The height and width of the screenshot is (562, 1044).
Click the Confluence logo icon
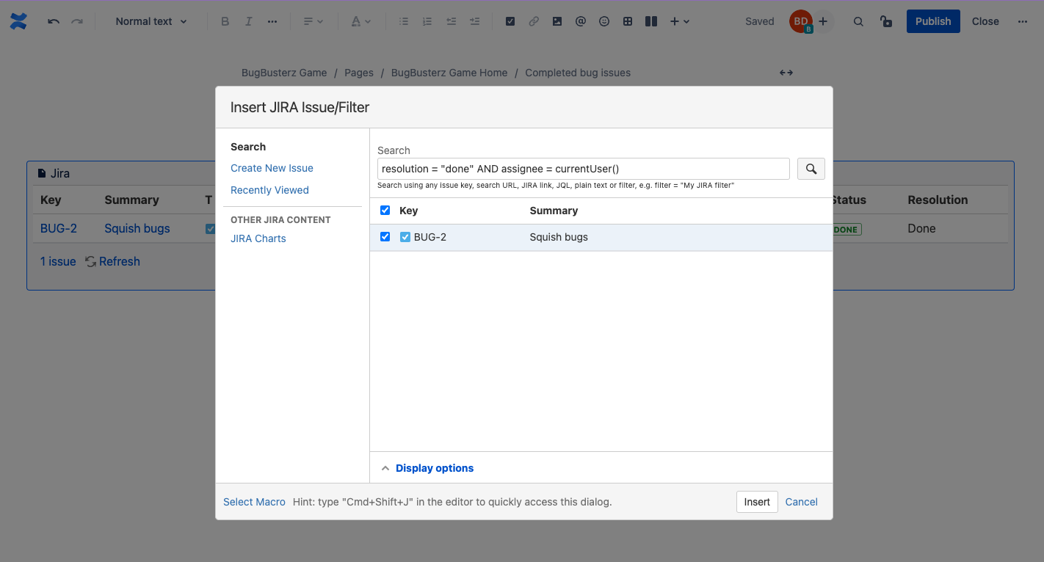point(18,21)
